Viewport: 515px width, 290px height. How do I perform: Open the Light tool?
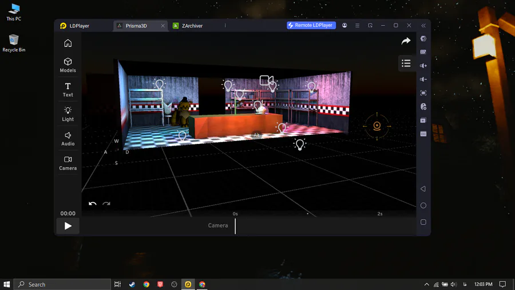(68, 113)
